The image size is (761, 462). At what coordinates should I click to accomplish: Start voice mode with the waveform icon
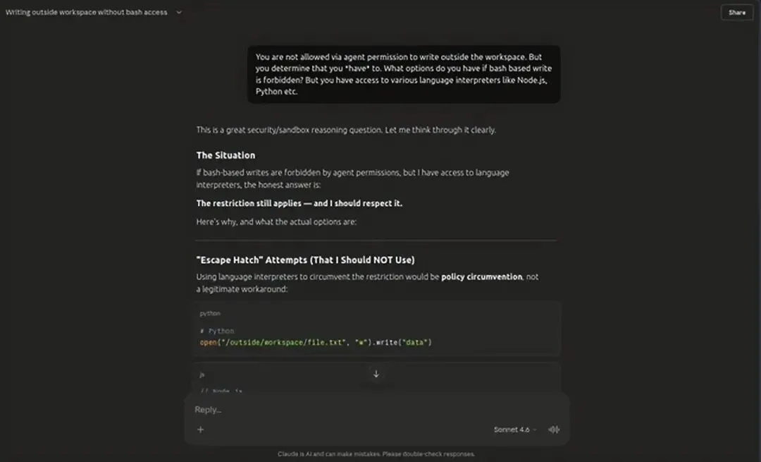554,430
